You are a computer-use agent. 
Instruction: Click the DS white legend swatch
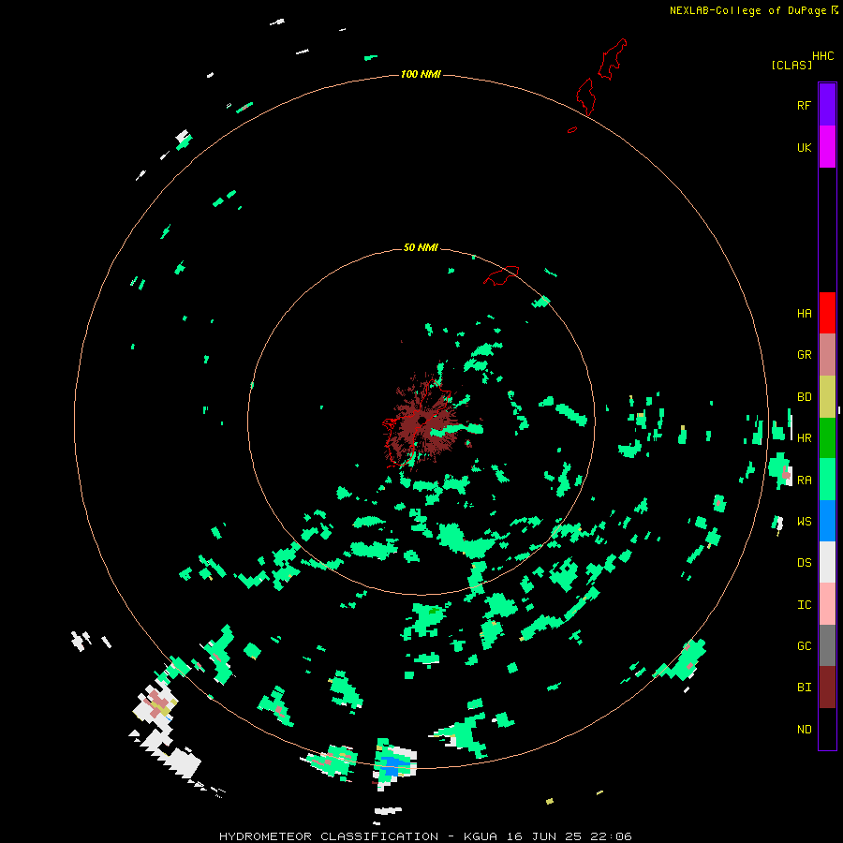tap(827, 562)
